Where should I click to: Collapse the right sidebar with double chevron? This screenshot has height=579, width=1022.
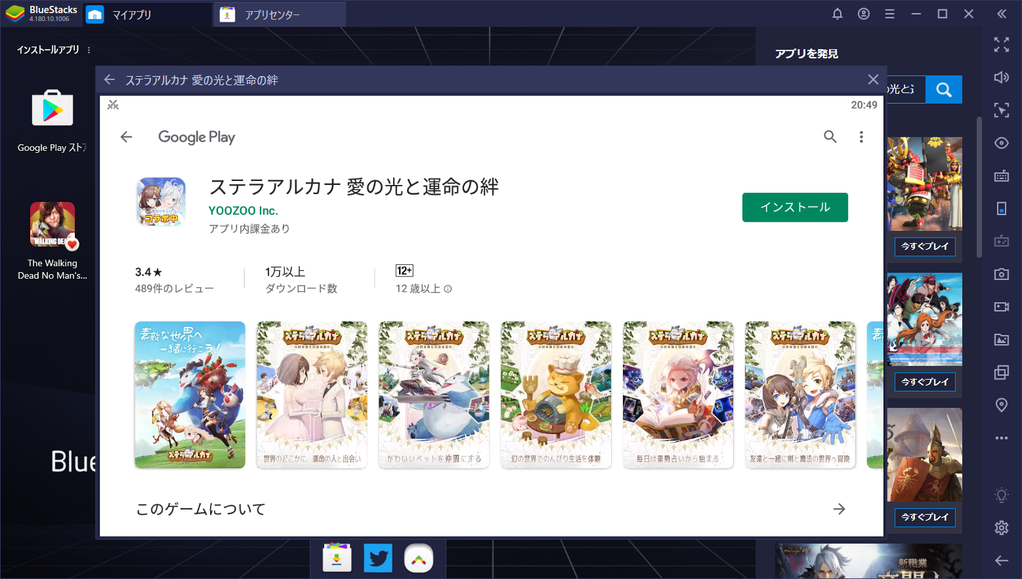[x=1002, y=14]
